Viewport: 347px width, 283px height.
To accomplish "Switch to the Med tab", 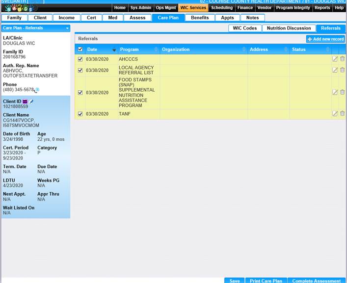I will (113, 18).
